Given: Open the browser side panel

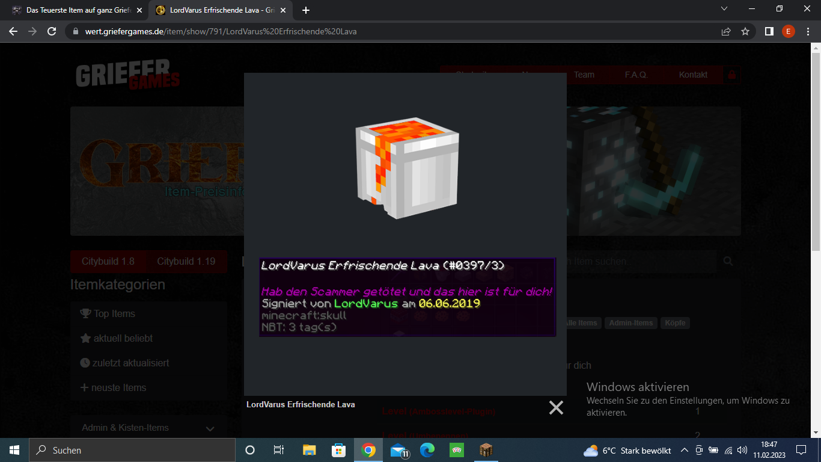Looking at the screenshot, I should point(769,31).
